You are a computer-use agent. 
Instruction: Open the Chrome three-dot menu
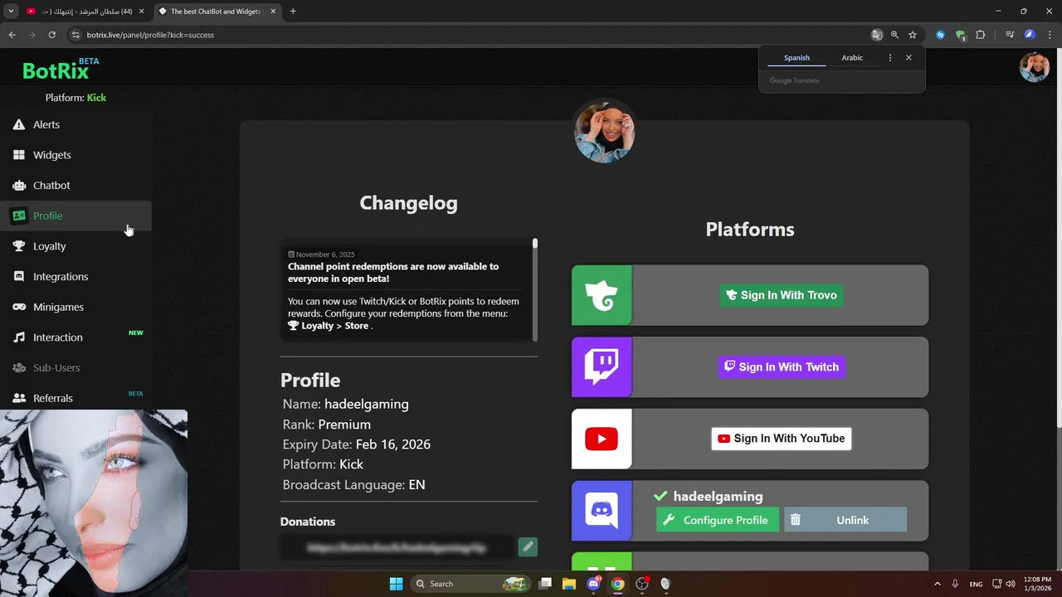[x=1049, y=35]
